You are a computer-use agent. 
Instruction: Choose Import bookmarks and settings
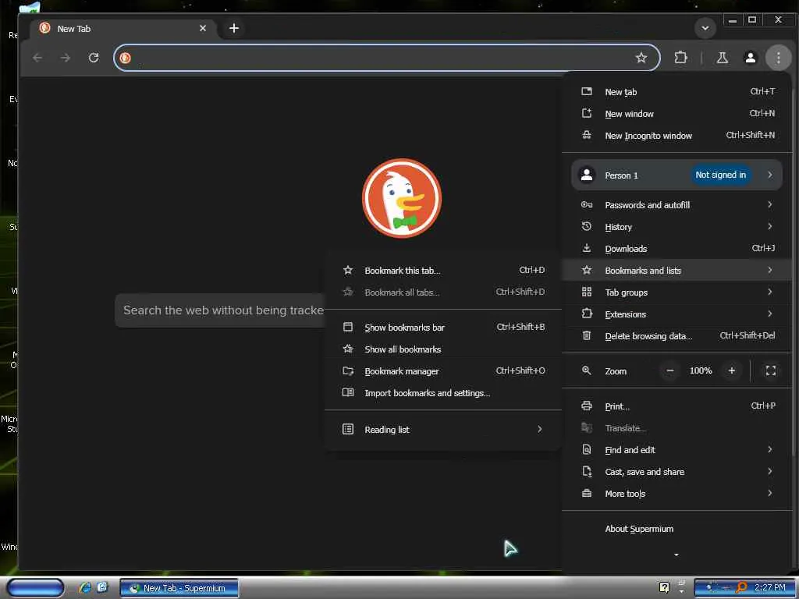[443, 393]
